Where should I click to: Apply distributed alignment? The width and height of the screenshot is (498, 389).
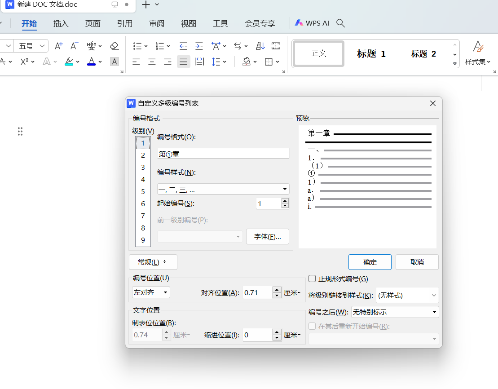point(199,62)
